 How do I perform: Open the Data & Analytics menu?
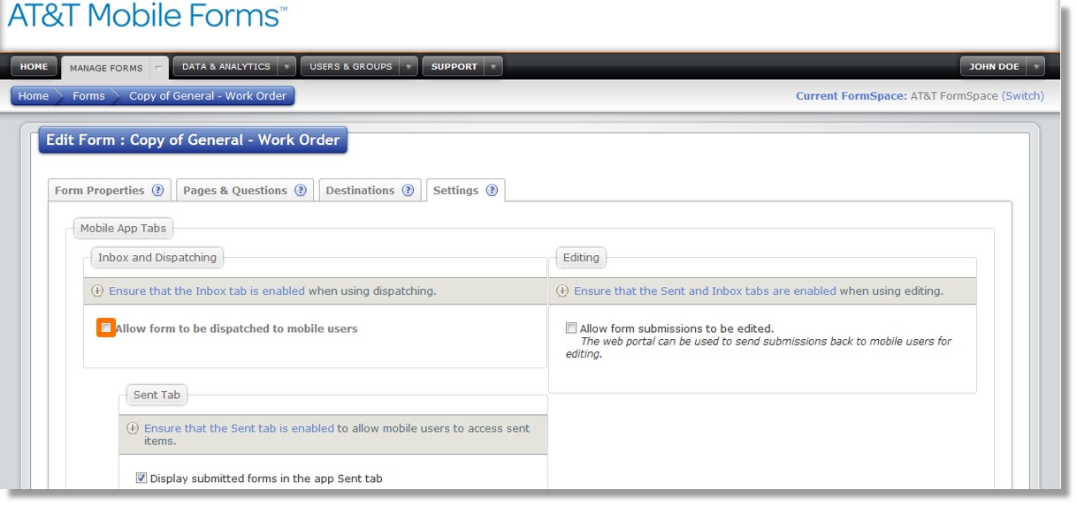click(225, 66)
